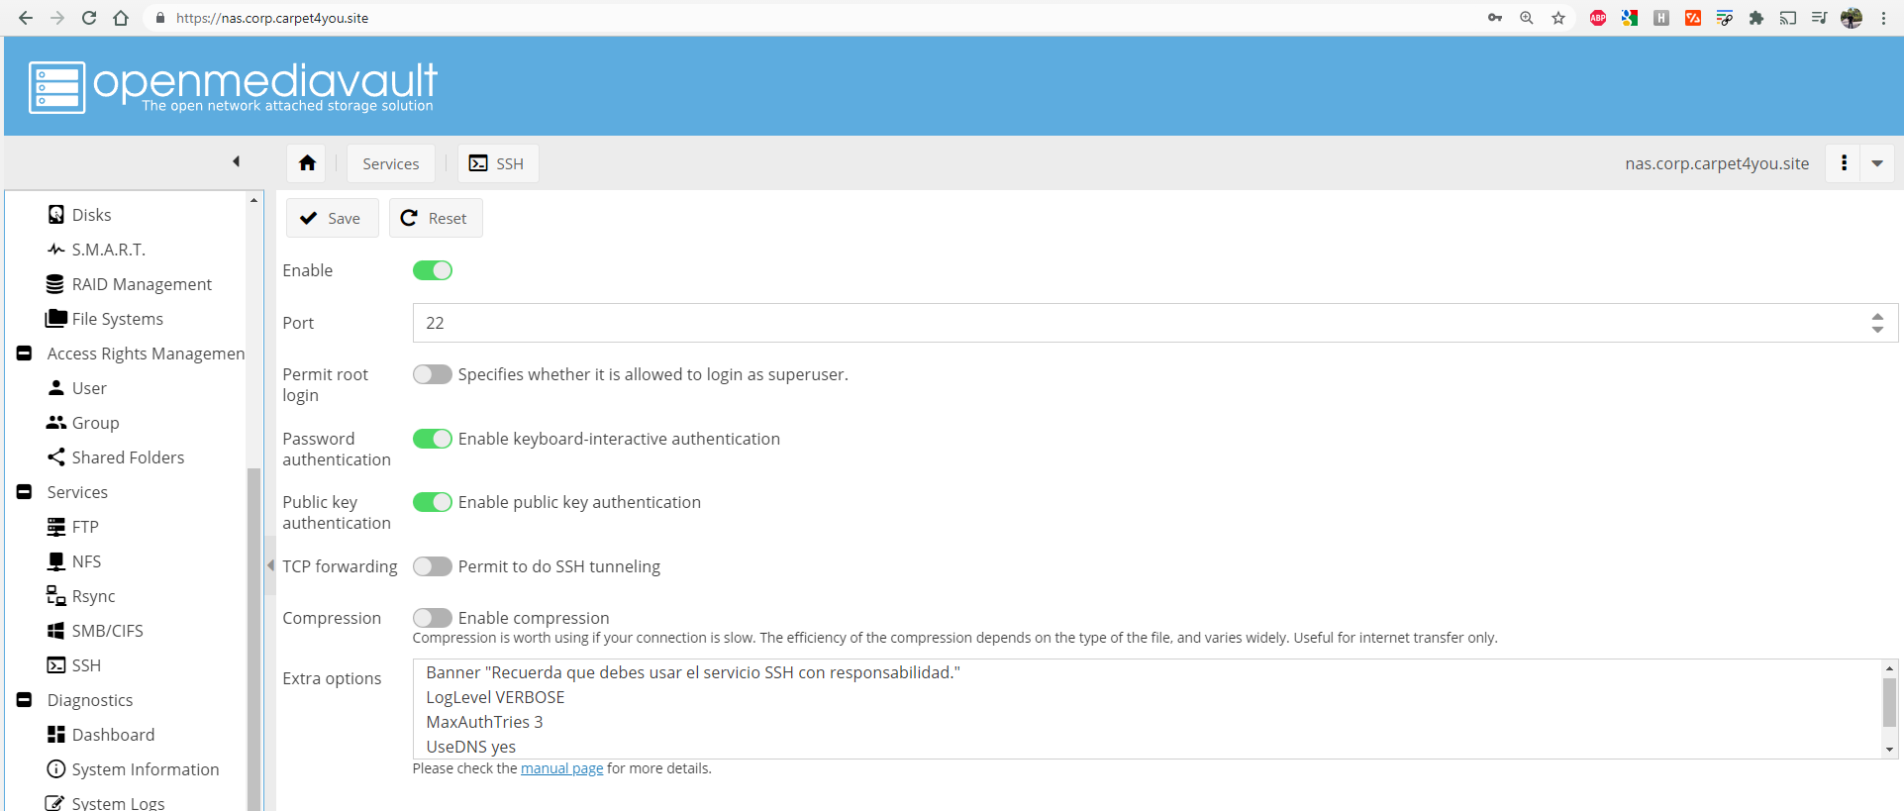Enable TCP forwarding for SSH tunneling
The image size is (1904, 811).
click(433, 566)
